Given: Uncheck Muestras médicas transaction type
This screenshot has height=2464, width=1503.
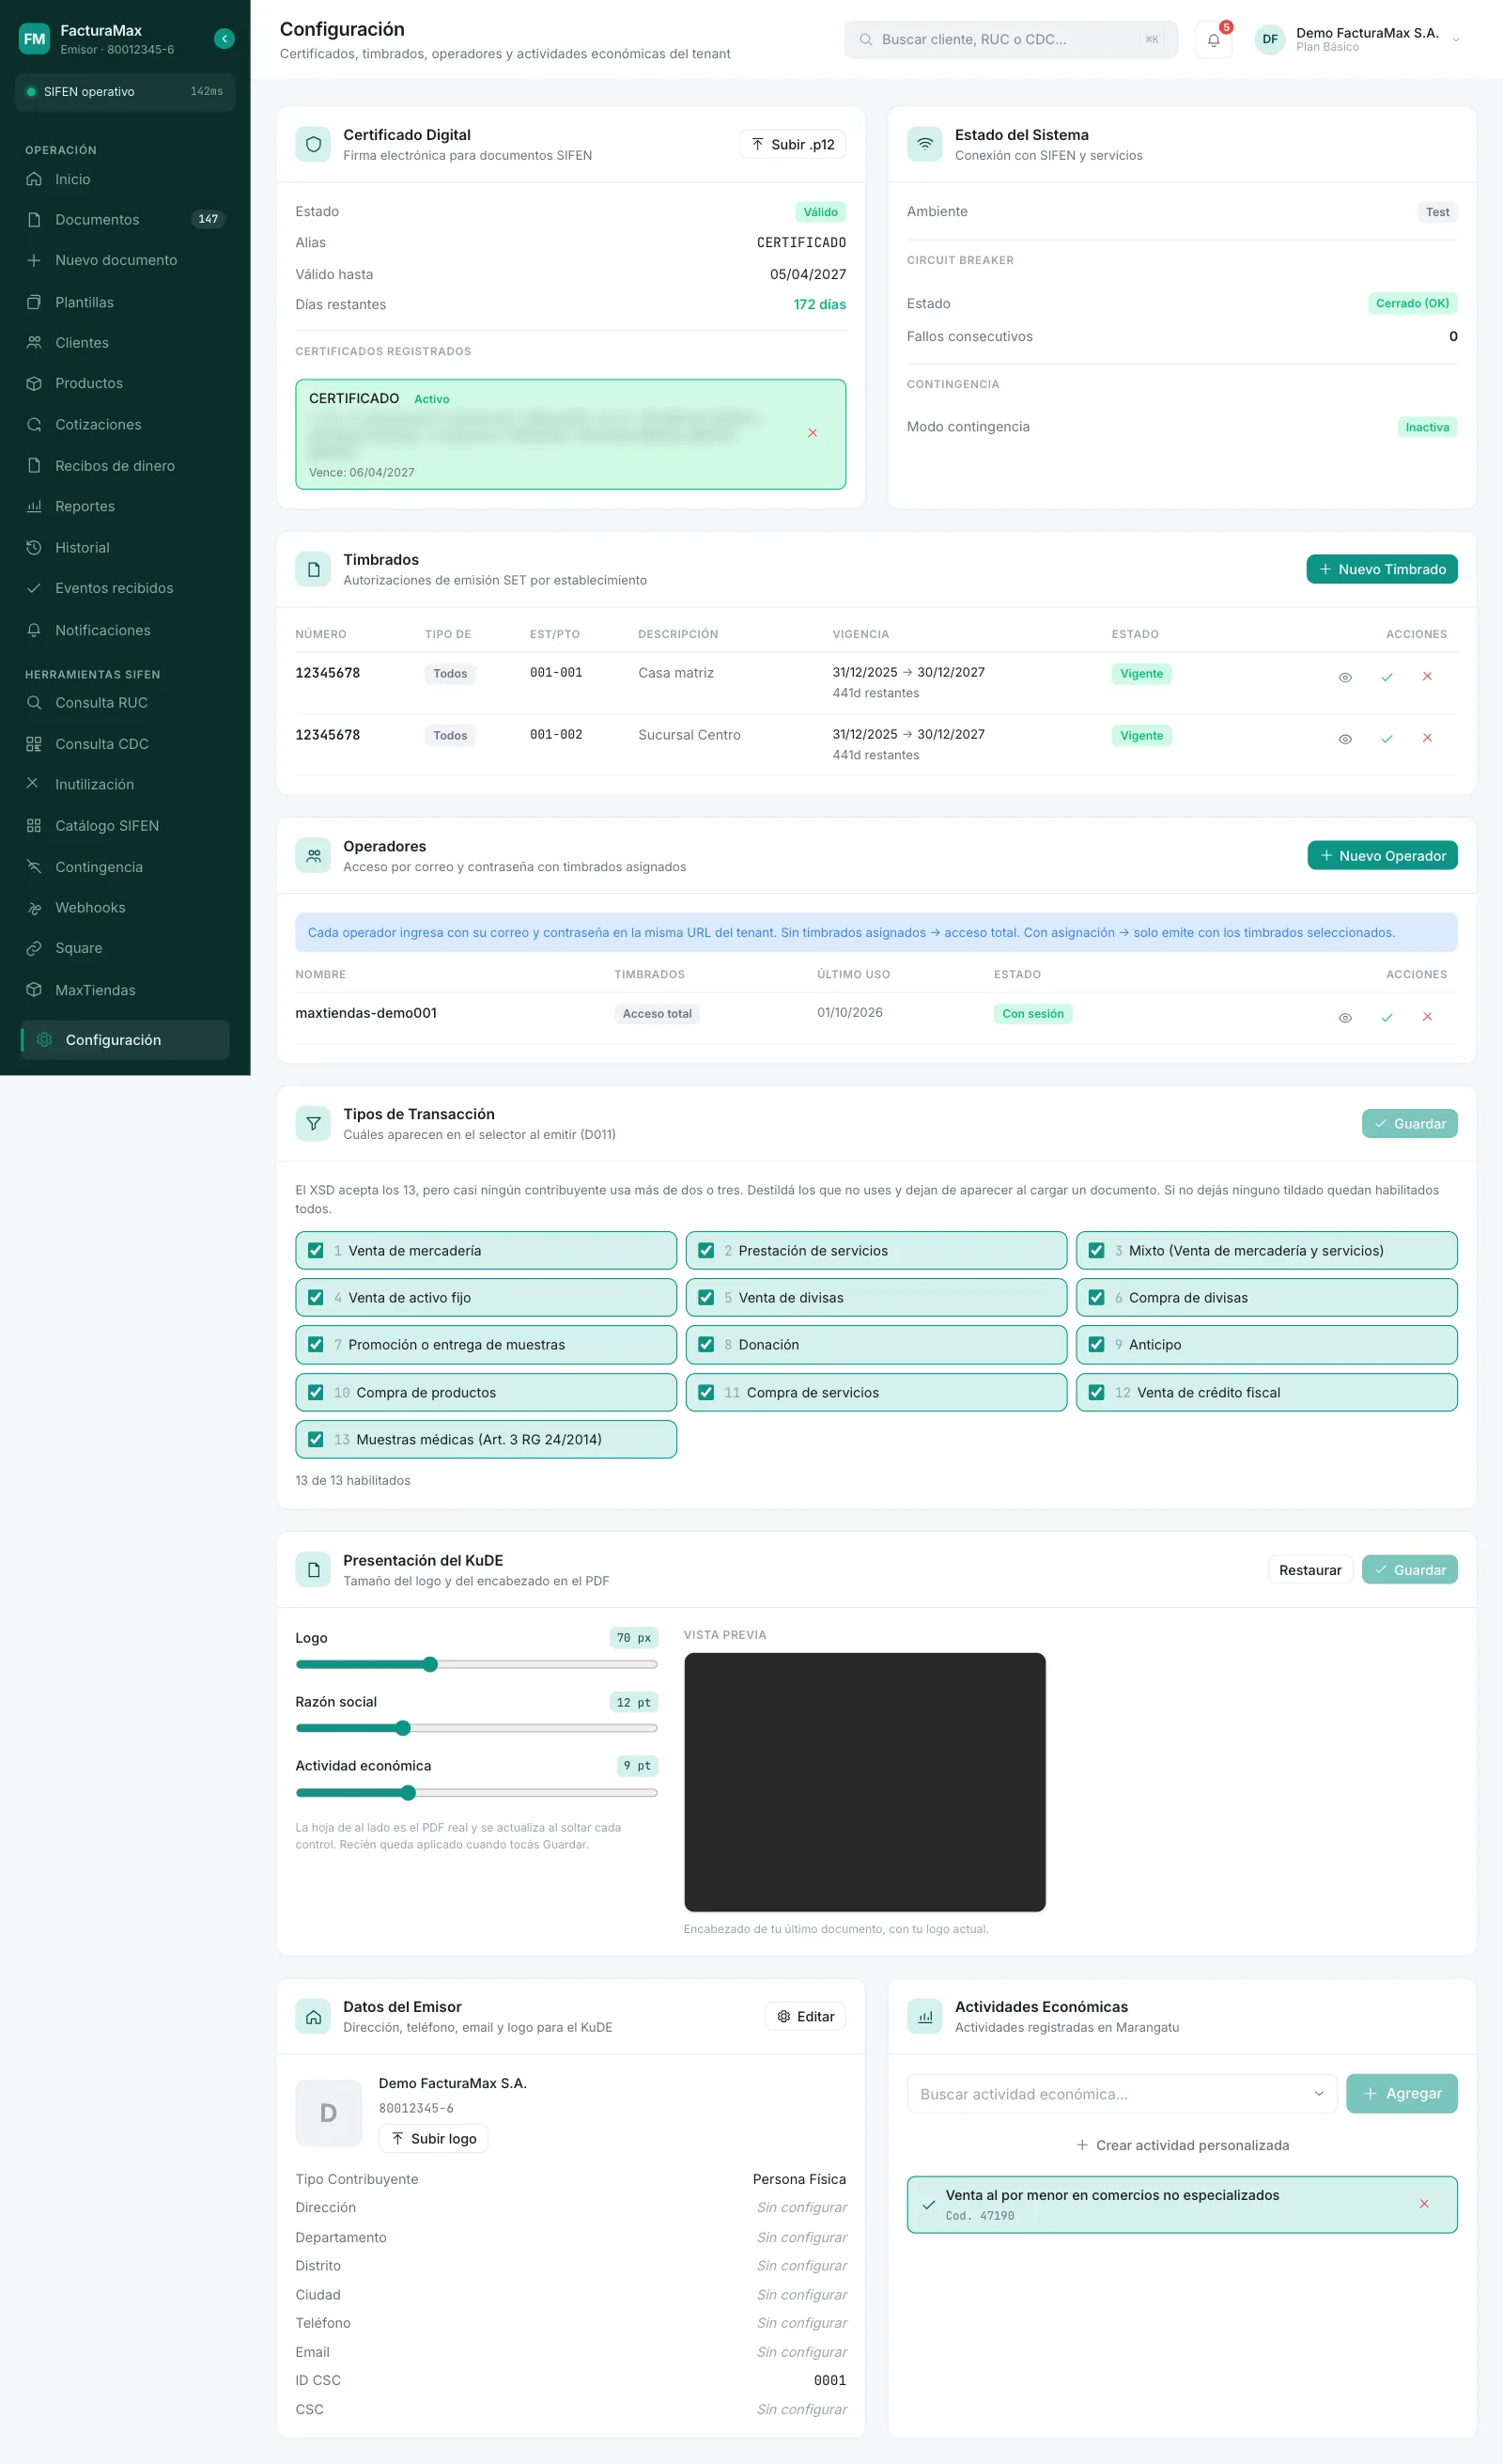Looking at the screenshot, I should (x=316, y=1440).
